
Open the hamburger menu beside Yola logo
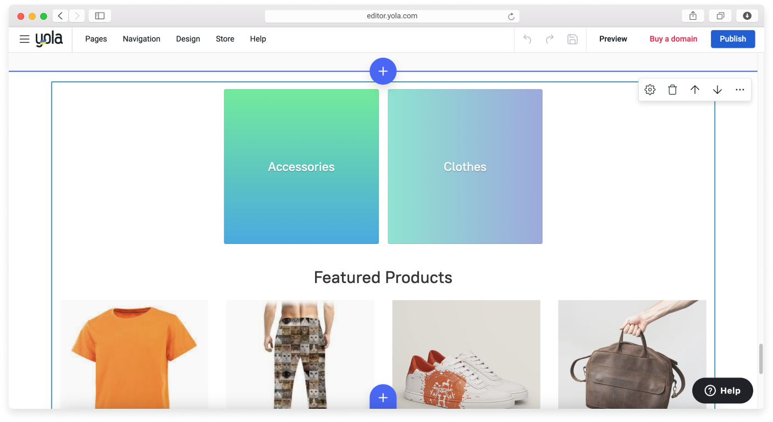(x=24, y=39)
